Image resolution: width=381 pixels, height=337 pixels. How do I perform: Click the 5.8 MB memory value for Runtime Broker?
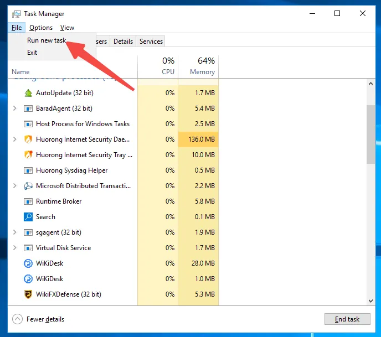pos(198,201)
